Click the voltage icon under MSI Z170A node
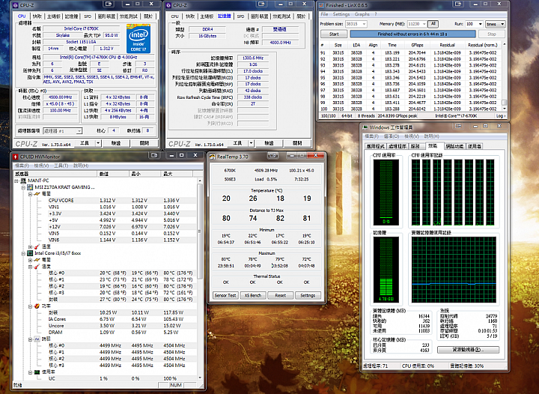Screen dimensions: 539x394 (37, 194)
